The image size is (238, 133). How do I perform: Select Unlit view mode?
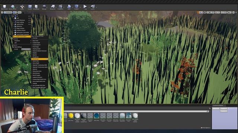click(x=22, y=18)
